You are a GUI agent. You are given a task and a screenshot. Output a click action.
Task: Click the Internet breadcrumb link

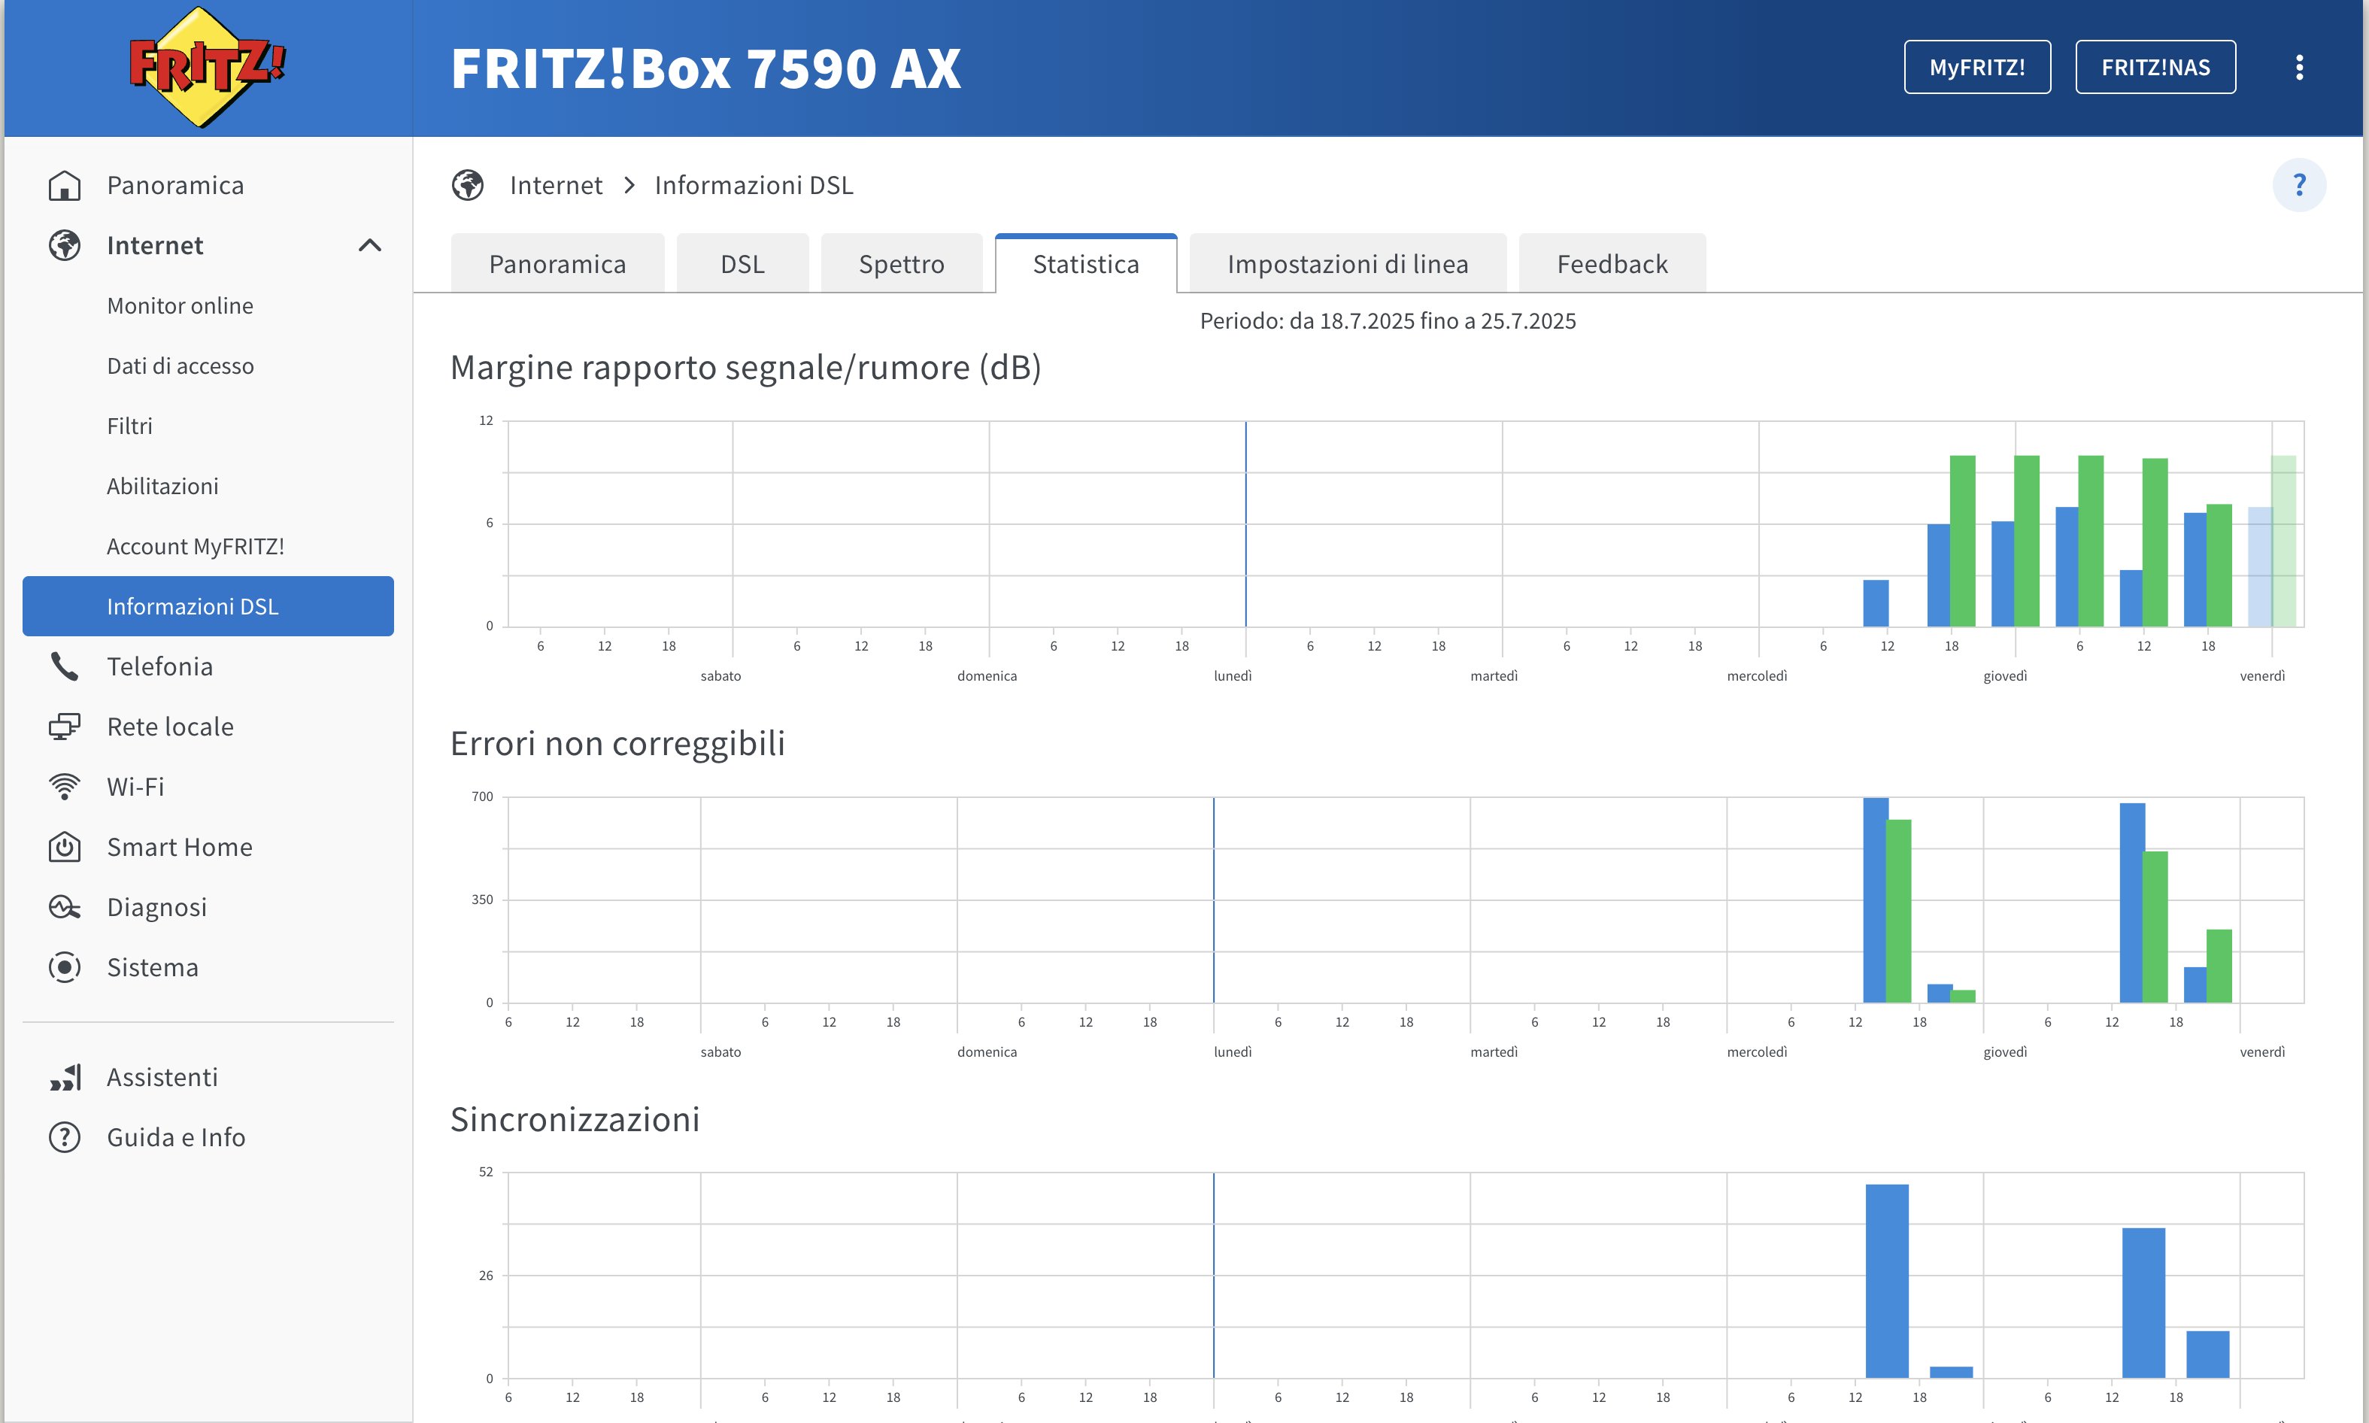(556, 185)
